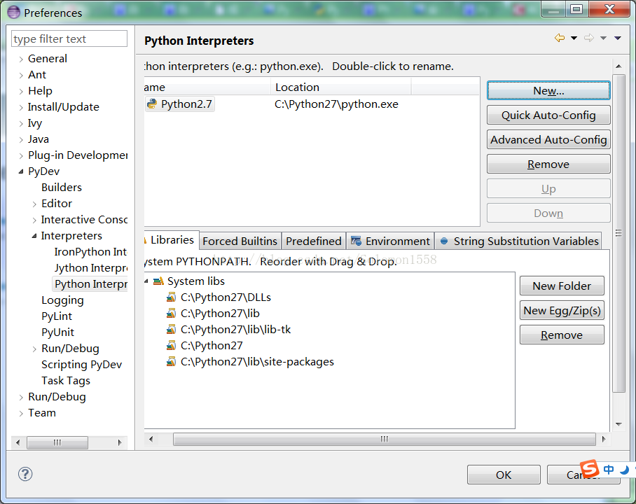The width and height of the screenshot is (636, 504).
Task: Select the Task Tags tree item
Action: (x=66, y=381)
